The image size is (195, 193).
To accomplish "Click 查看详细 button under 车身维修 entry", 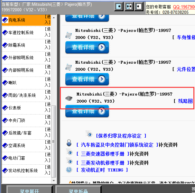I will [x=87, y=47].
